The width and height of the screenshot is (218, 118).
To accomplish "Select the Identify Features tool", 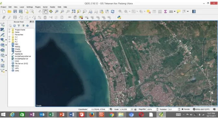I will point(120,12).
